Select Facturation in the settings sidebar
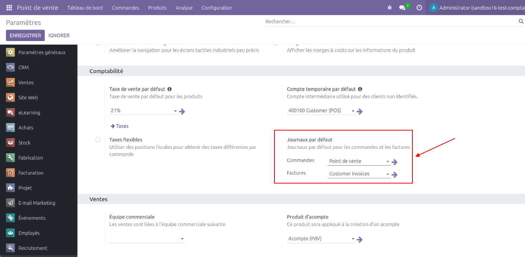This screenshot has width=525, height=257. pyautogui.click(x=31, y=173)
